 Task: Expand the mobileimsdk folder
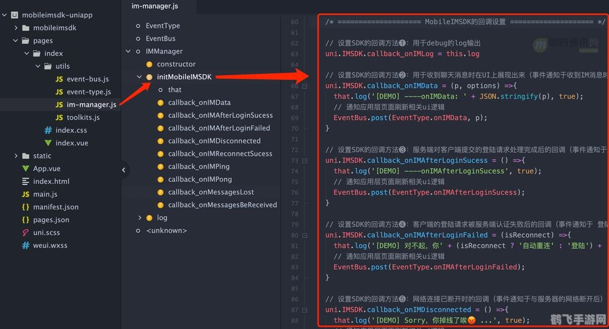pos(16,28)
